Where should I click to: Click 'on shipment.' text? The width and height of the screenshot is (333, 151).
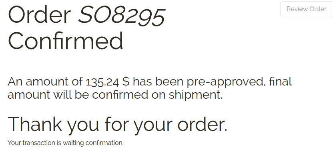[187, 95]
